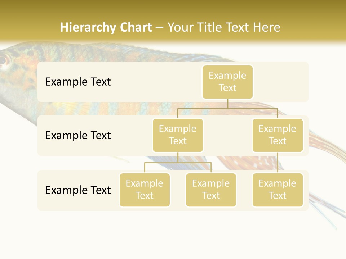Click the middle box in the bottom row

click(211, 190)
